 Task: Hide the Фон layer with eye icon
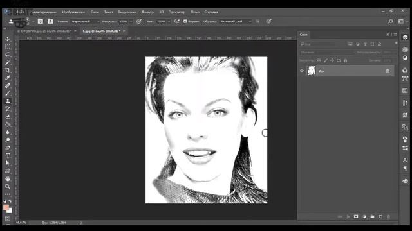302,71
